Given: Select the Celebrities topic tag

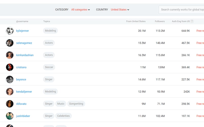Looking at the screenshot, I should click(63, 116).
